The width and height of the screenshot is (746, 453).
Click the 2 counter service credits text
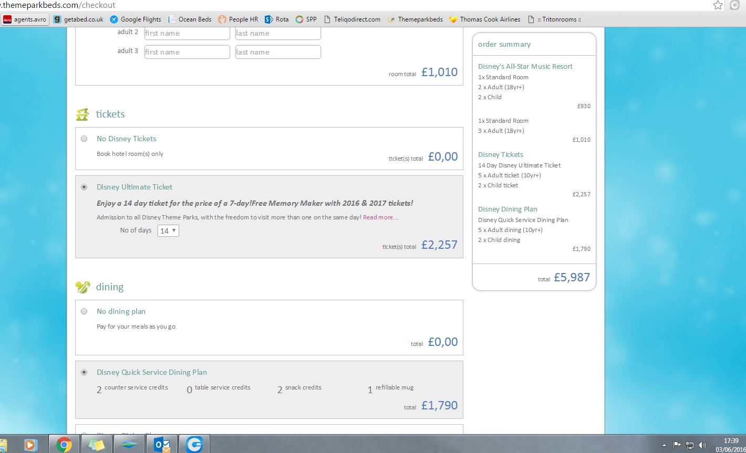click(132, 388)
